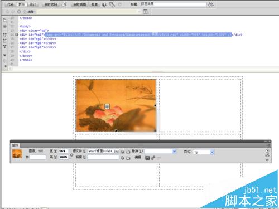The height and width of the screenshot is (209, 279).
Task: Click image thumbnail in properties panel
Action: [17, 154]
